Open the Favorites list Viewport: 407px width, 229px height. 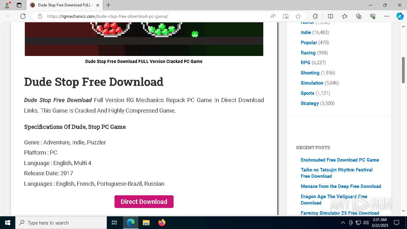pyautogui.click(x=345, y=16)
